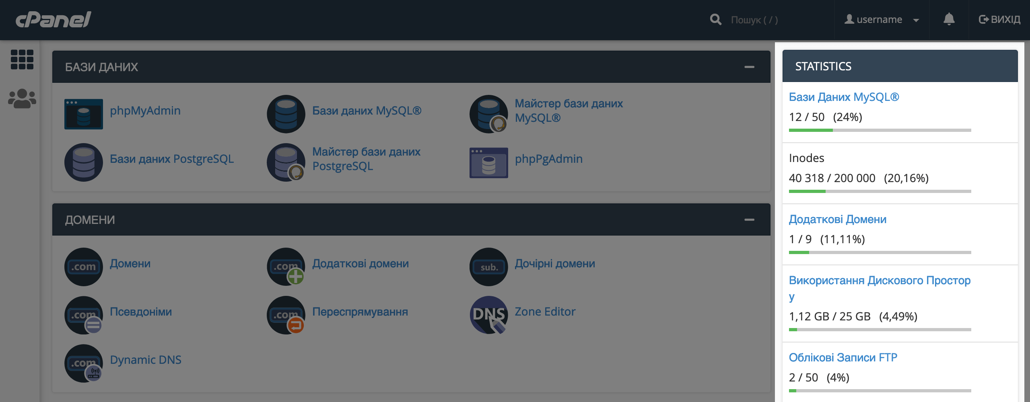Image resolution: width=1030 pixels, height=402 pixels.
Task: Click the '40 318 / 200 000' inodes value
Action: click(x=832, y=178)
